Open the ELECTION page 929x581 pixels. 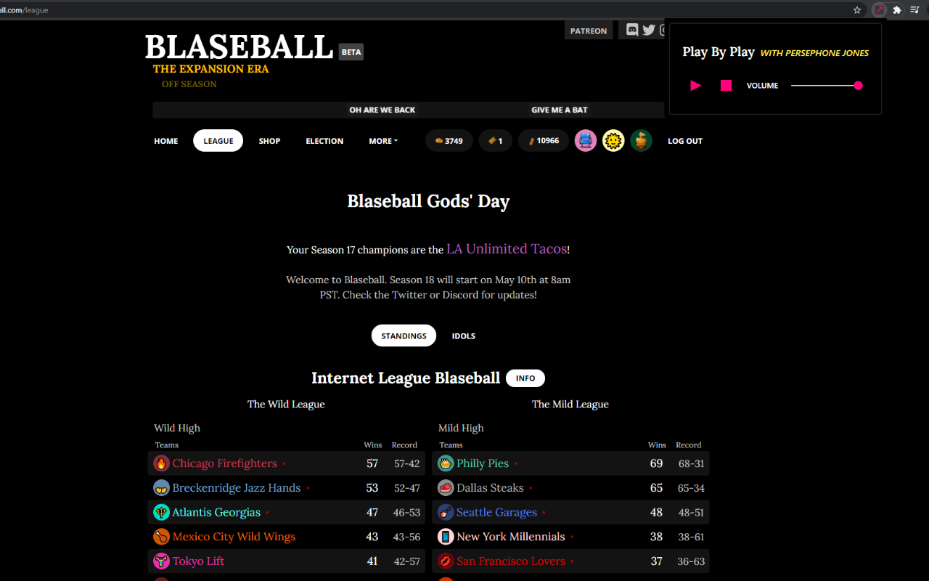point(324,141)
